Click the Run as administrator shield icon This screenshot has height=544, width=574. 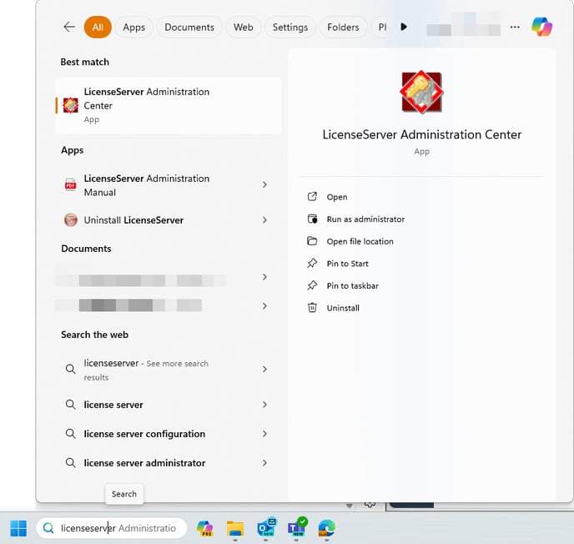coord(312,219)
